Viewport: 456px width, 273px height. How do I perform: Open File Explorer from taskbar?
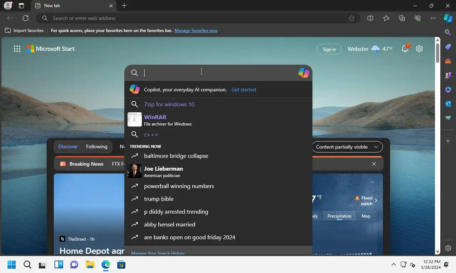[90, 265]
